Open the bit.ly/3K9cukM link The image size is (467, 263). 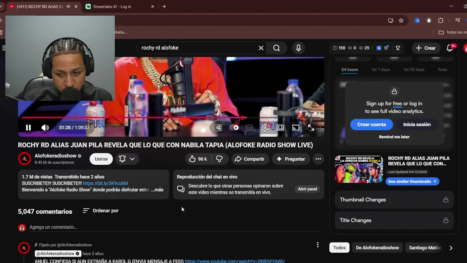(105, 183)
